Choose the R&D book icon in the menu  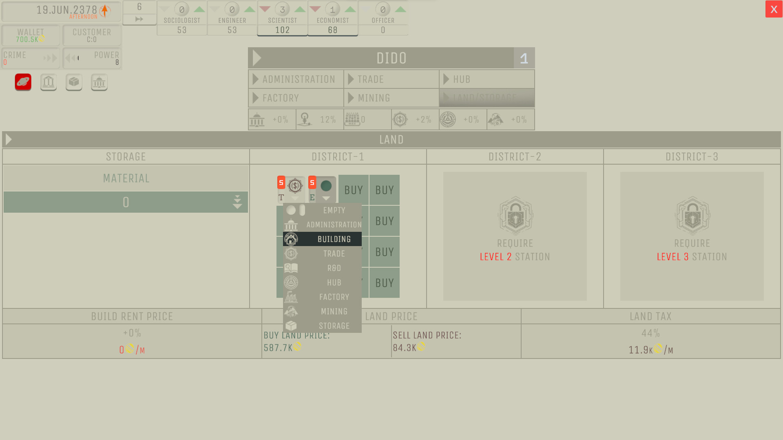(x=291, y=268)
